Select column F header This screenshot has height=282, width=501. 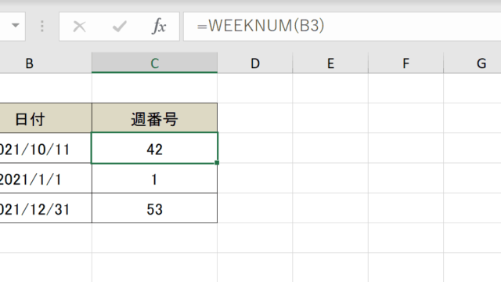[405, 63]
